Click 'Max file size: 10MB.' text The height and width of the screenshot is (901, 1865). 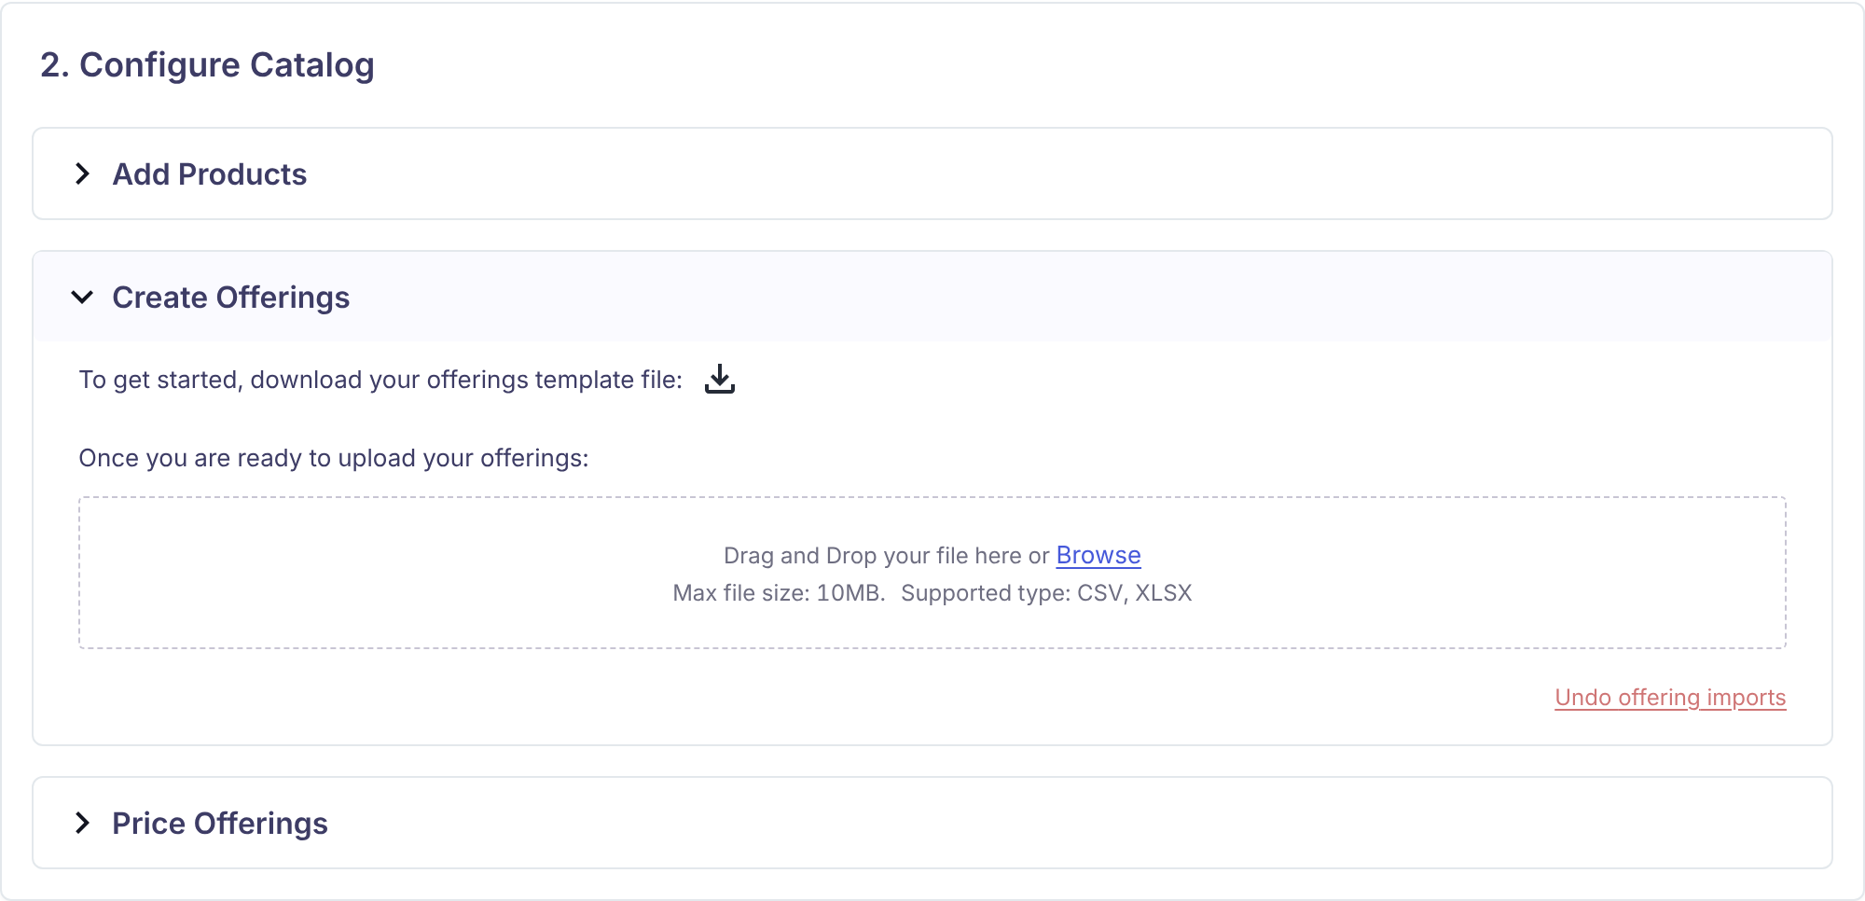[779, 593]
